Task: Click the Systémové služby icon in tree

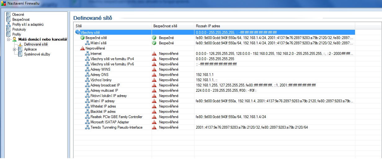Action: (x=20, y=54)
